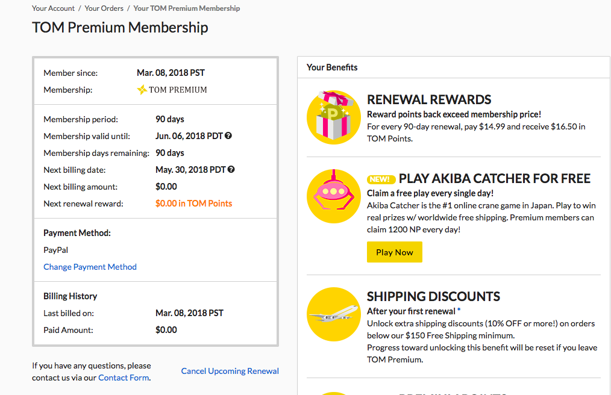The image size is (611, 395).
Task: Click the Renewal Rewards gift box icon
Action: pos(334,117)
